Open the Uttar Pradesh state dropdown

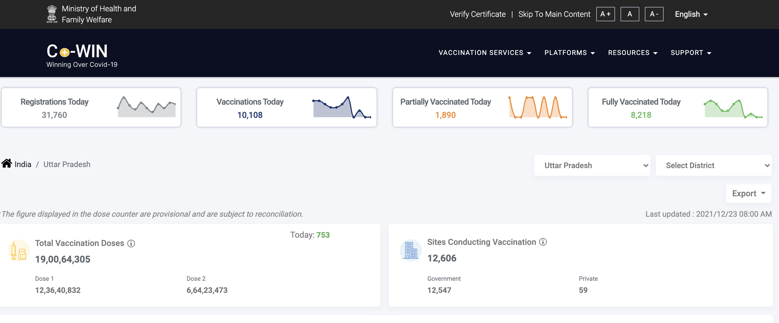point(592,165)
